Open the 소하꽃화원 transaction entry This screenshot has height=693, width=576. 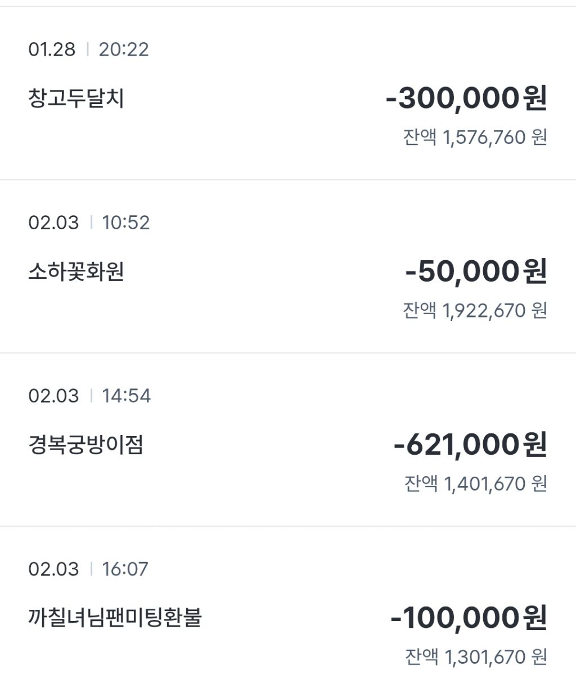coord(76,272)
